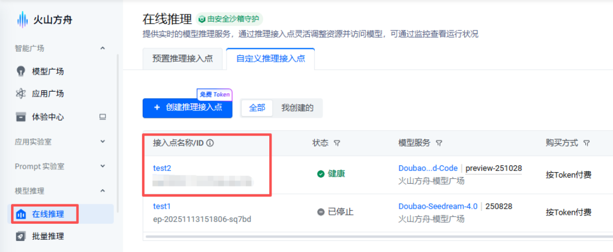The width and height of the screenshot is (613, 252).
Task: Click the 批量推理 sidebar icon
Action: pos(21,236)
